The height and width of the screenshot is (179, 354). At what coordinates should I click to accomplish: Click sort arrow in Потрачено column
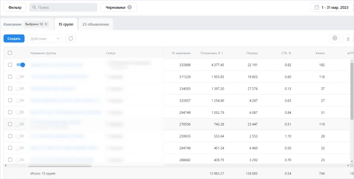222,53
